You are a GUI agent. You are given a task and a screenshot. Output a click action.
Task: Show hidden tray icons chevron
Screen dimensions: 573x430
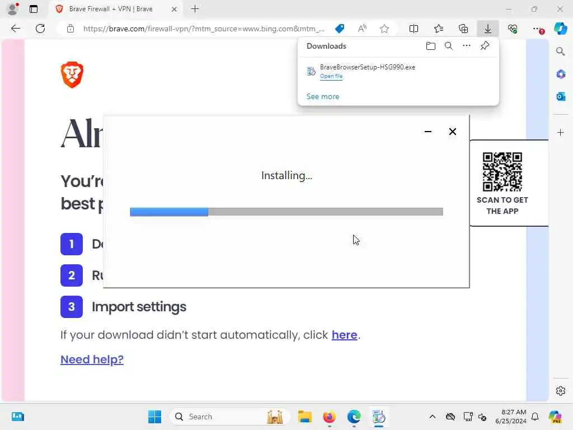pyautogui.click(x=433, y=417)
